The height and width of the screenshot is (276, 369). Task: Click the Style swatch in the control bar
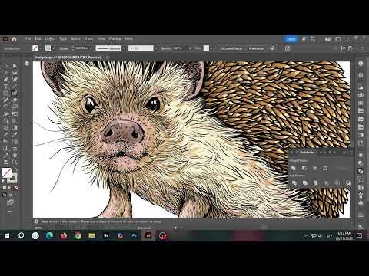tap(206, 48)
